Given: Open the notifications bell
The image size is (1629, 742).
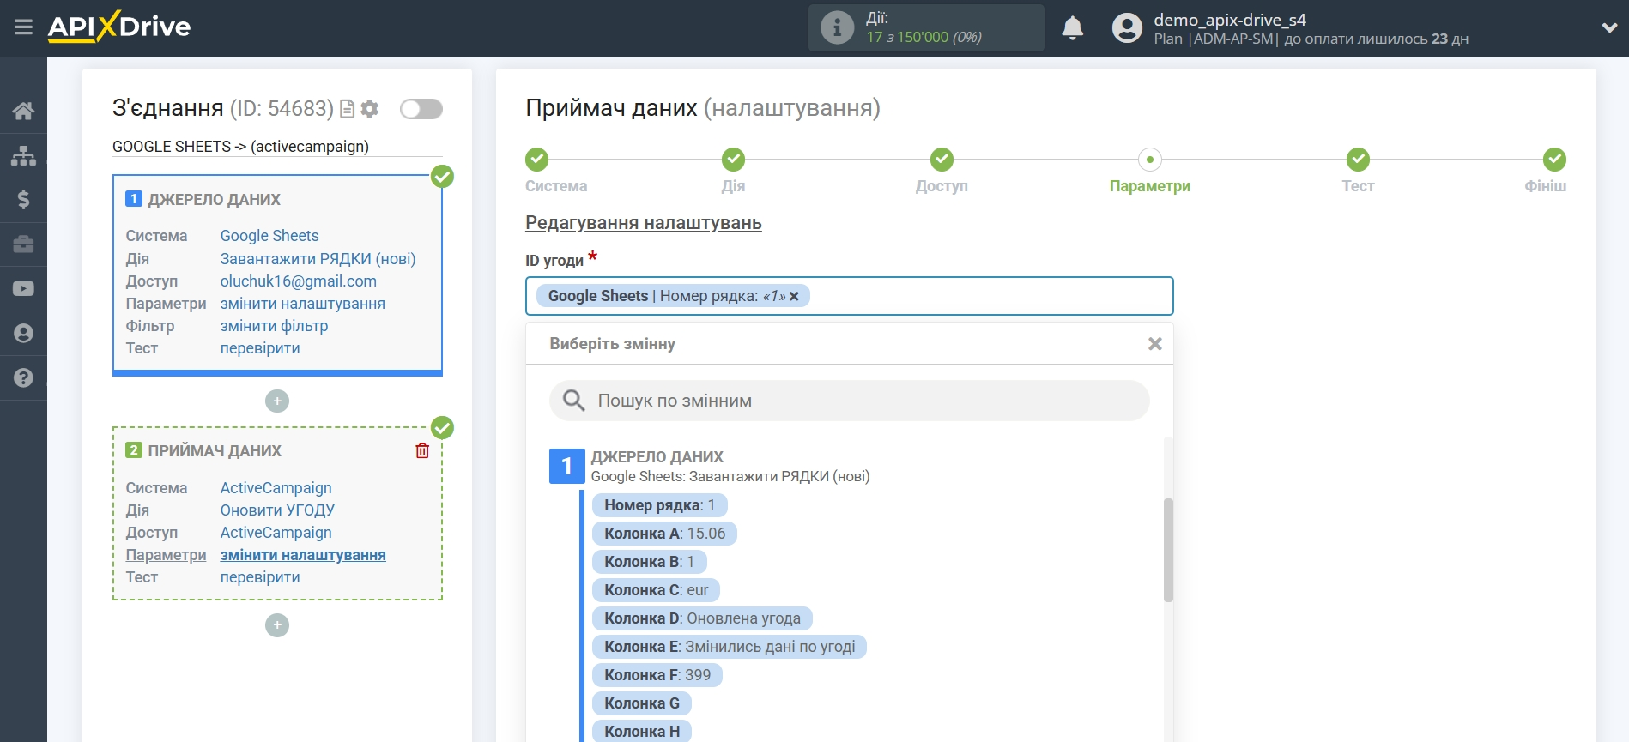Looking at the screenshot, I should point(1072,28).
